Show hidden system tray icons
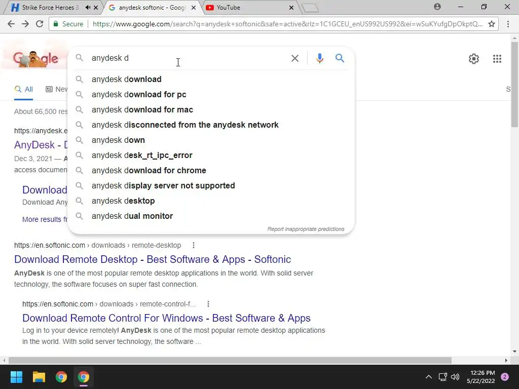This screenshot has height=389, width=519. (x=428, y=377)
